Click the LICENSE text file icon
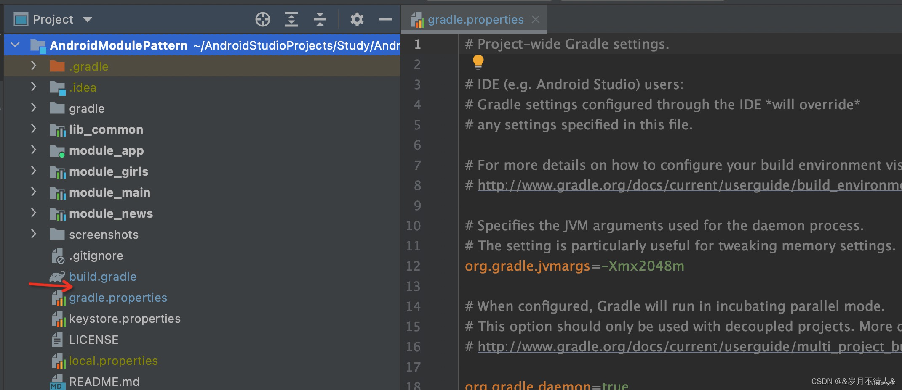The width and height of the screenshot is (902, 390). (57, 340)
